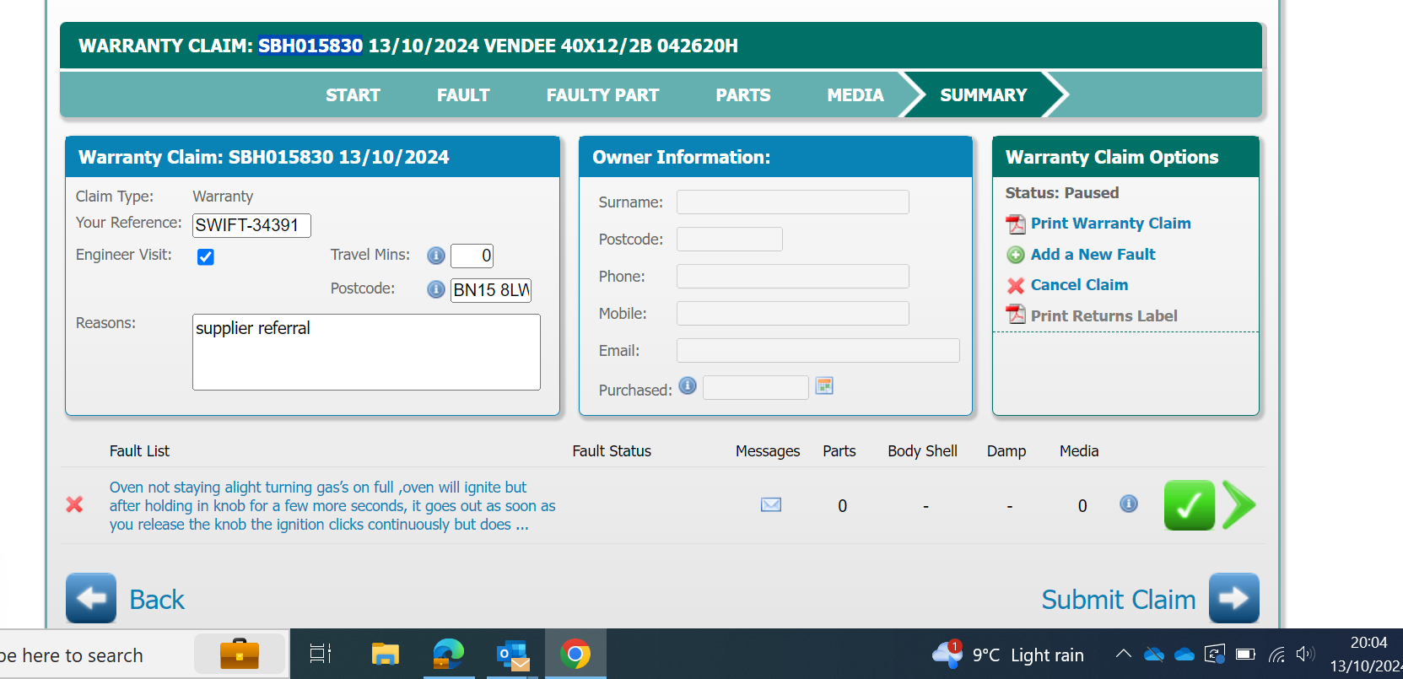This screenshot has height=679, width=1403.
Task: Click the fault row info icon
Action: pos(1128,504)
